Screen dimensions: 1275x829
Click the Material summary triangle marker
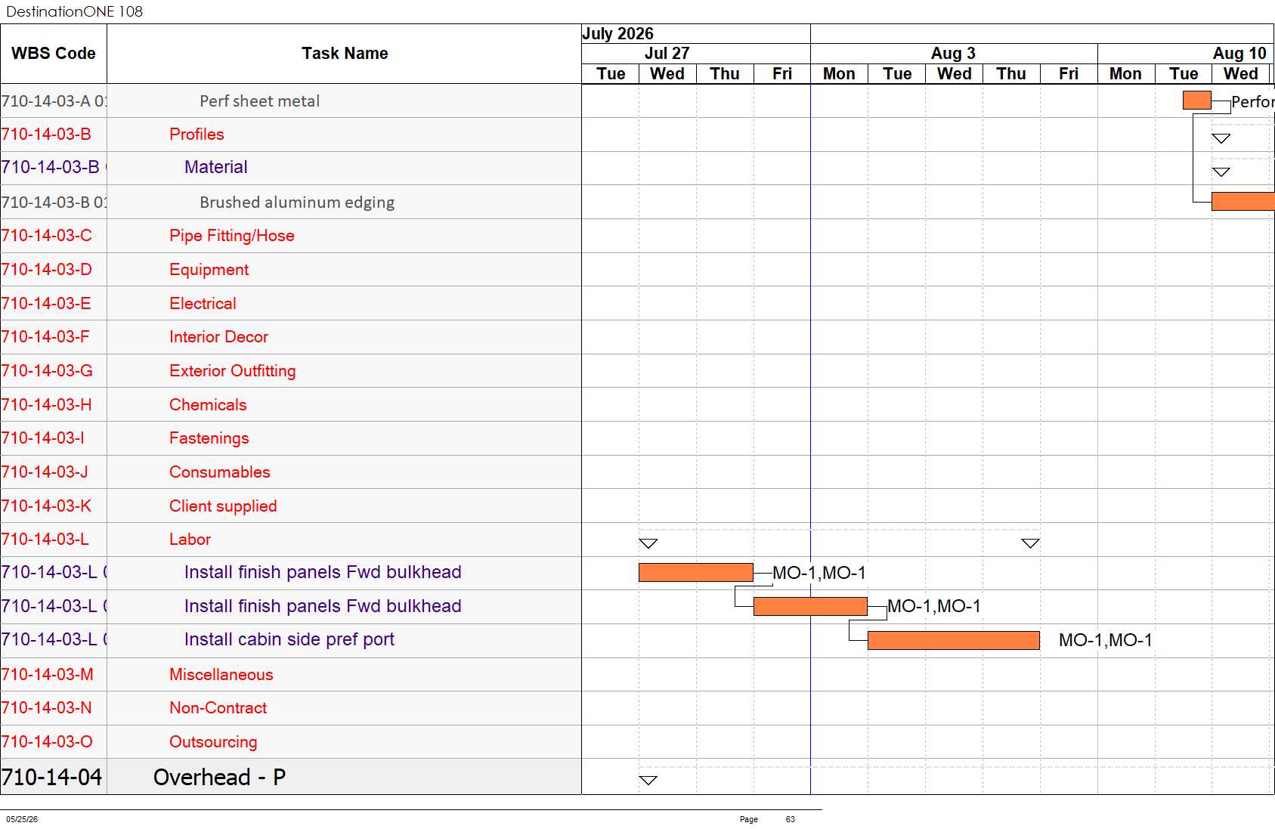click(x=1221, y=172)
